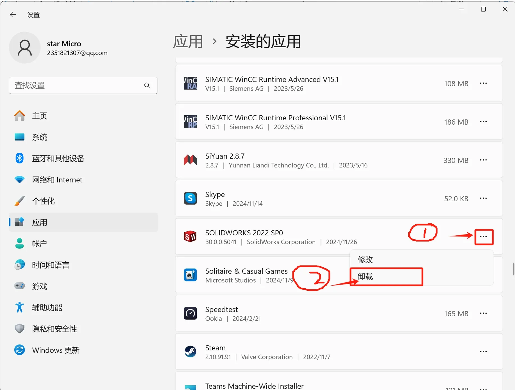The height and width of the screenshot is (390, 515).
Task: Open more options for SOLIDWORKS 2022 SP0
Action: (484, 237)
